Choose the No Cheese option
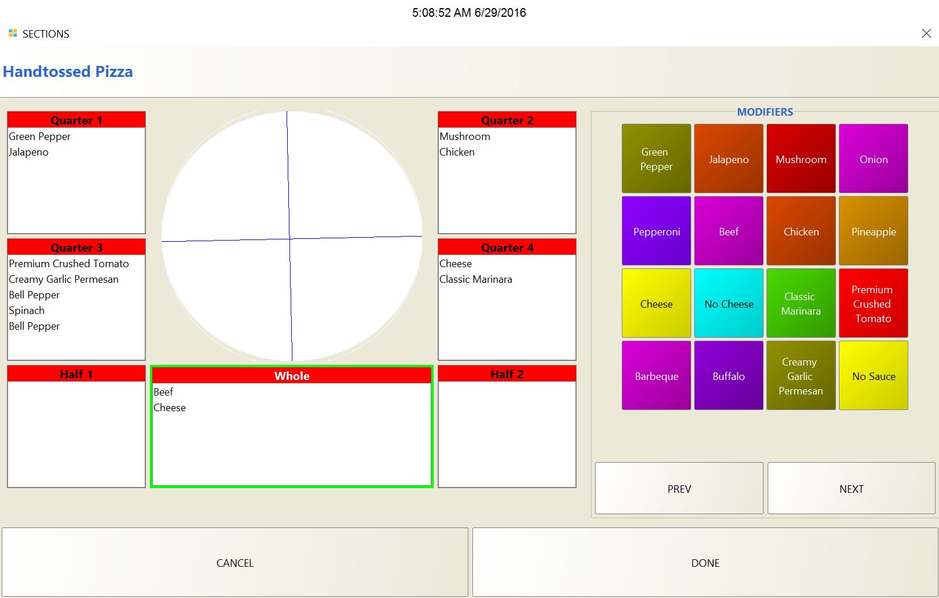939x598 pixels. pos(728,303)
